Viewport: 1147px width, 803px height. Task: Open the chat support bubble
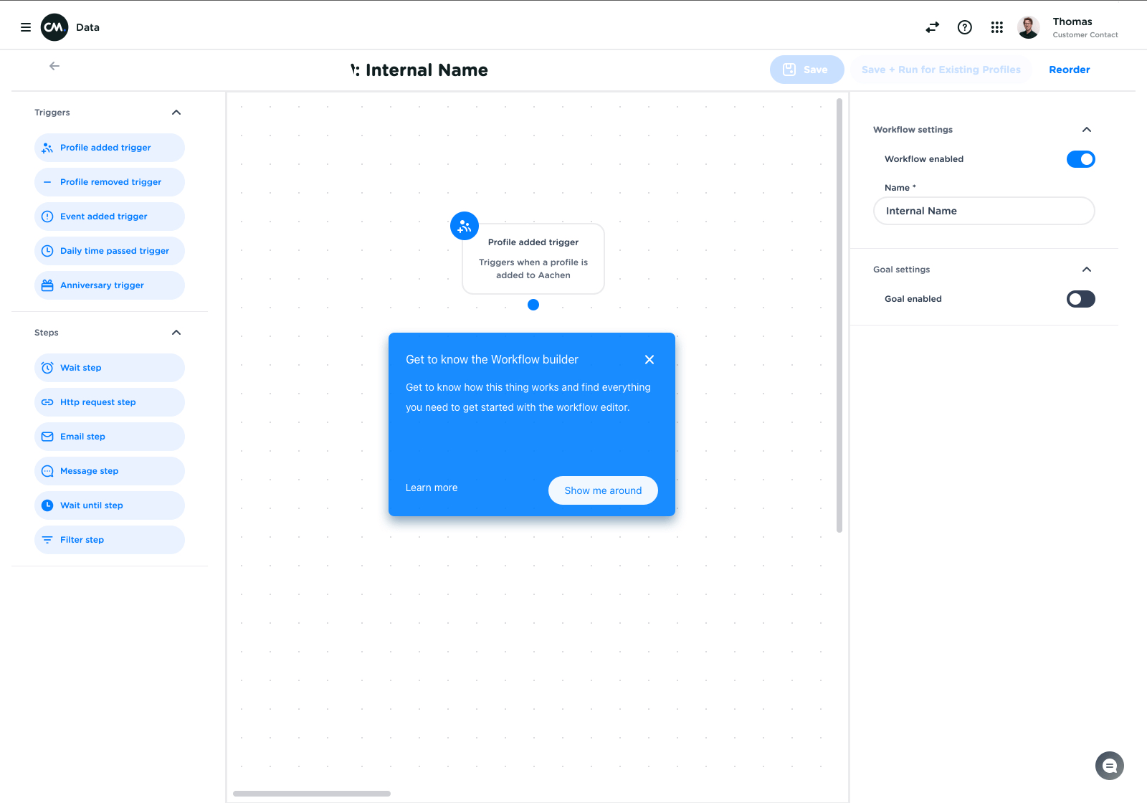(1110, 766)
